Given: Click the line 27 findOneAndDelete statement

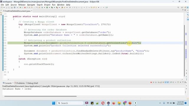Looking at the screenshot, I should pos(87,51).
